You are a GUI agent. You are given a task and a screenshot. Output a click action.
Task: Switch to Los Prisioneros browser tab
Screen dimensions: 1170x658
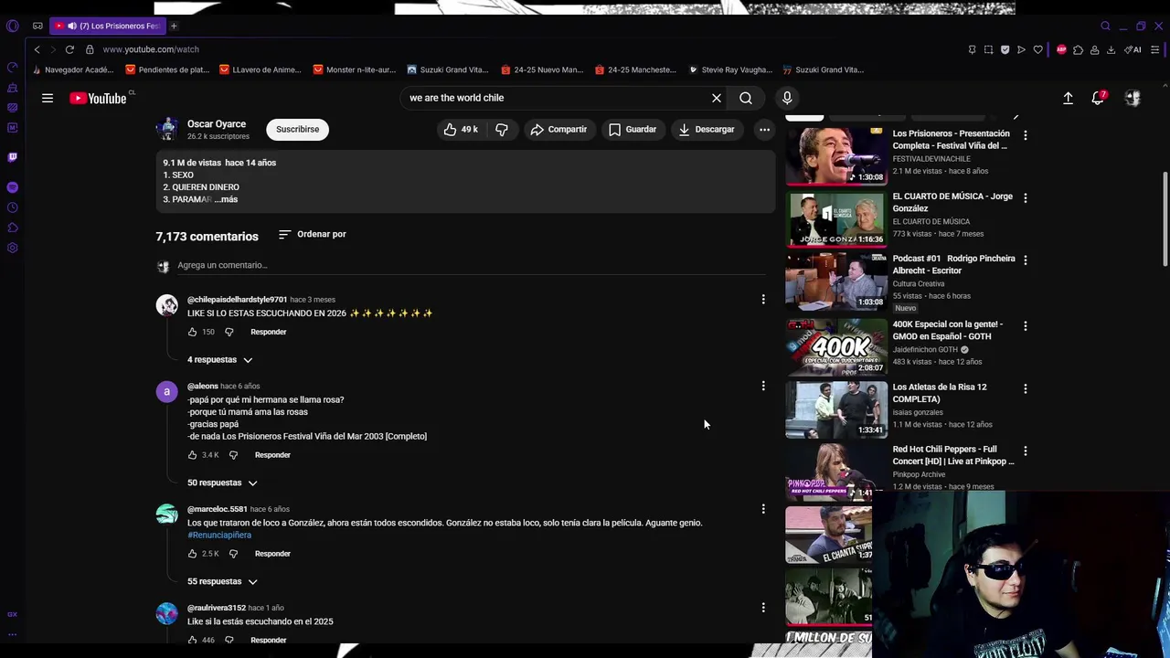(x=108, y=26)
